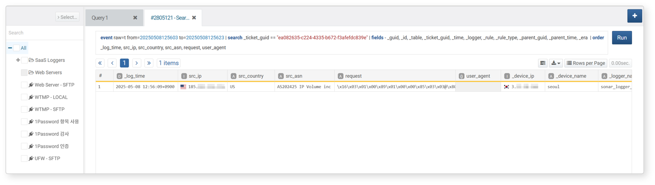Screen dimensions: 655x185
Task: Click the Korean flag in _device_ip cell
Action: click(x=507, y=87)
